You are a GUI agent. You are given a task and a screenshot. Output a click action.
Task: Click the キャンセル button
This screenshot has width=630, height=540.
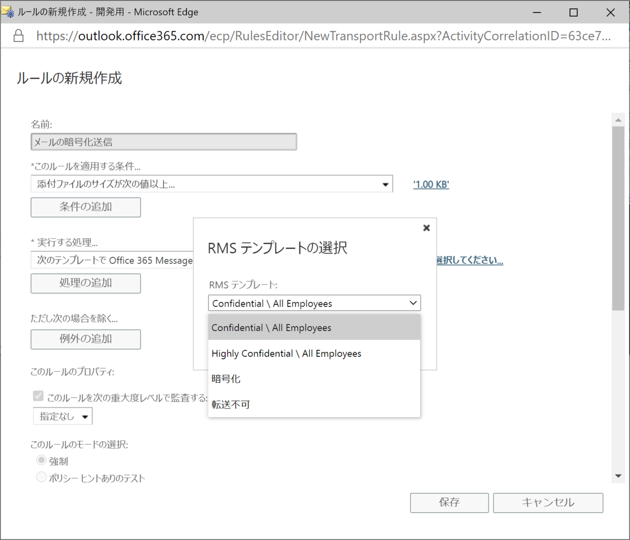point(548,503)
